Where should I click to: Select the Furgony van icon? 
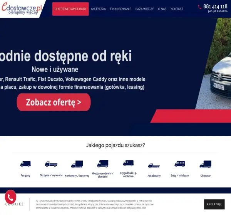pyautogui.click(x=25, y=164)
